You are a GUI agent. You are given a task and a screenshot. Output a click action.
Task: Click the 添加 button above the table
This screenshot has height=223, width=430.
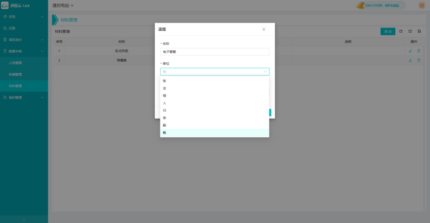click(388, 31)
